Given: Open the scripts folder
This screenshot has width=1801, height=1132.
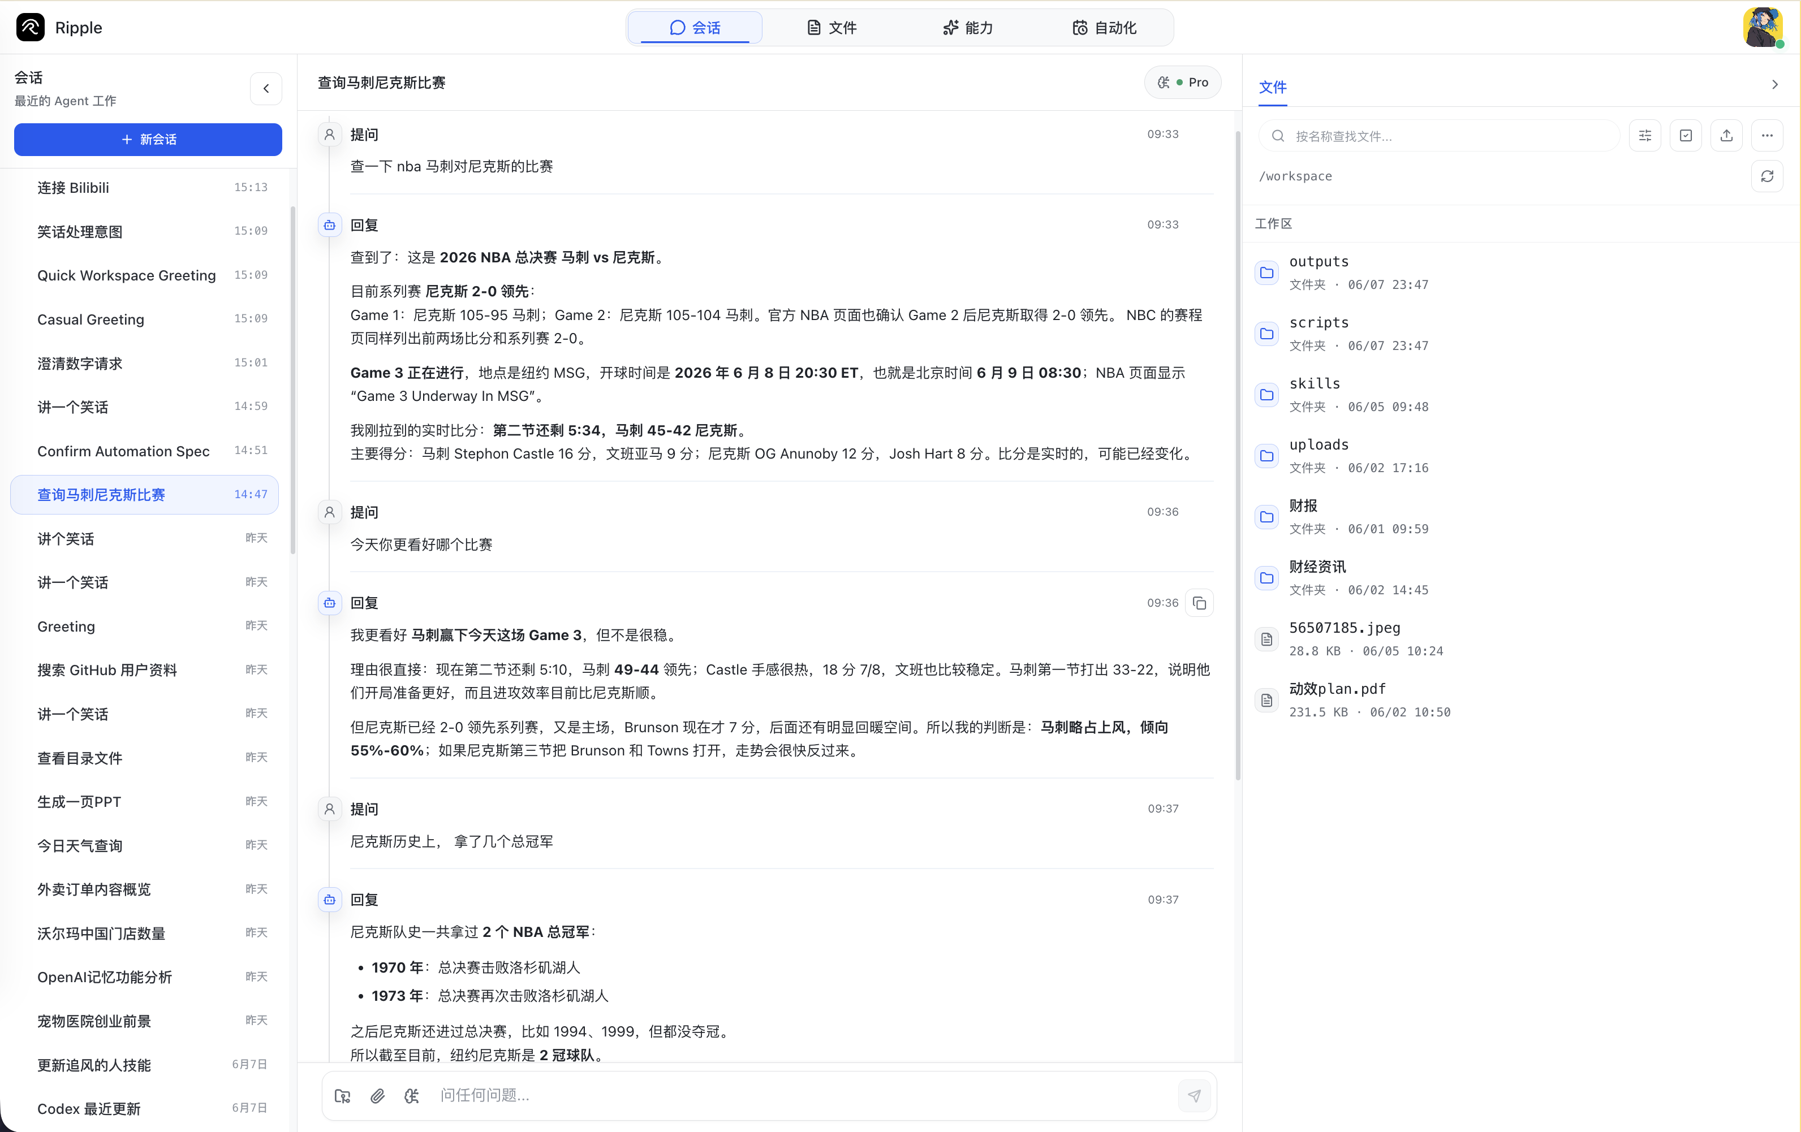Looking at the screenshot, I should tap(1520, 334).
